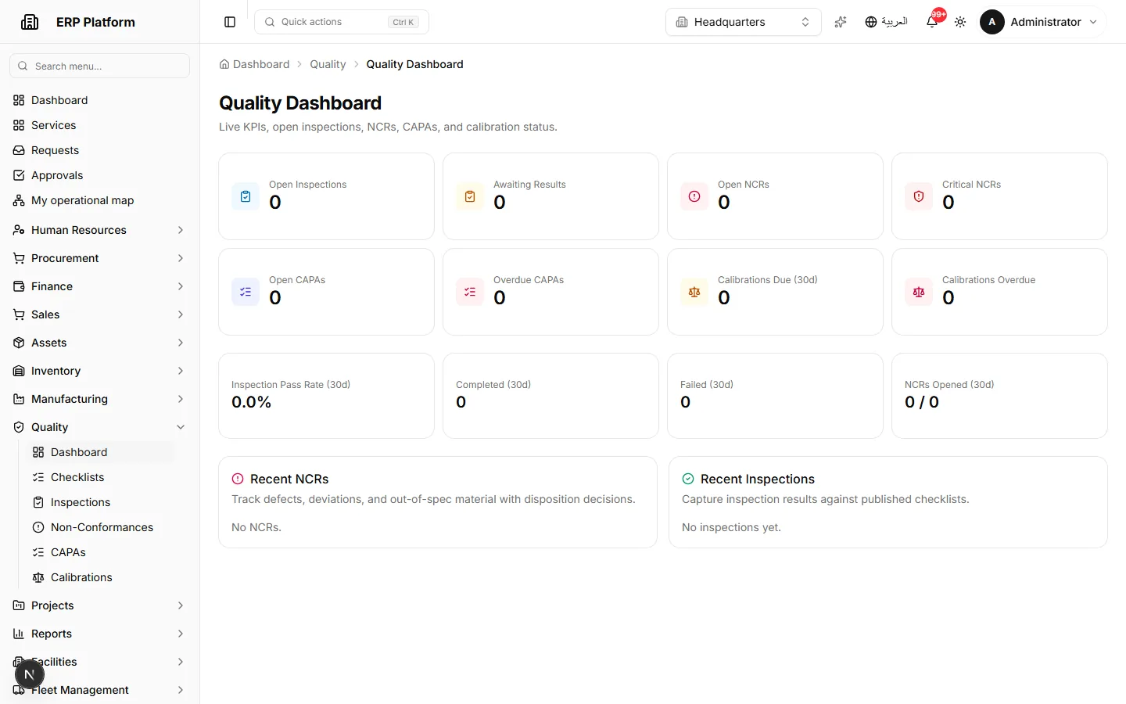Click the 'No NCRs.' text
The width and height of the screenshot is (1126, 704).
point(256,527)
